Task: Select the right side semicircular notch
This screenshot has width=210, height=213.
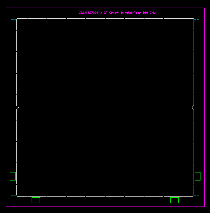Action: pyautogui.click(x=193, y=107)
